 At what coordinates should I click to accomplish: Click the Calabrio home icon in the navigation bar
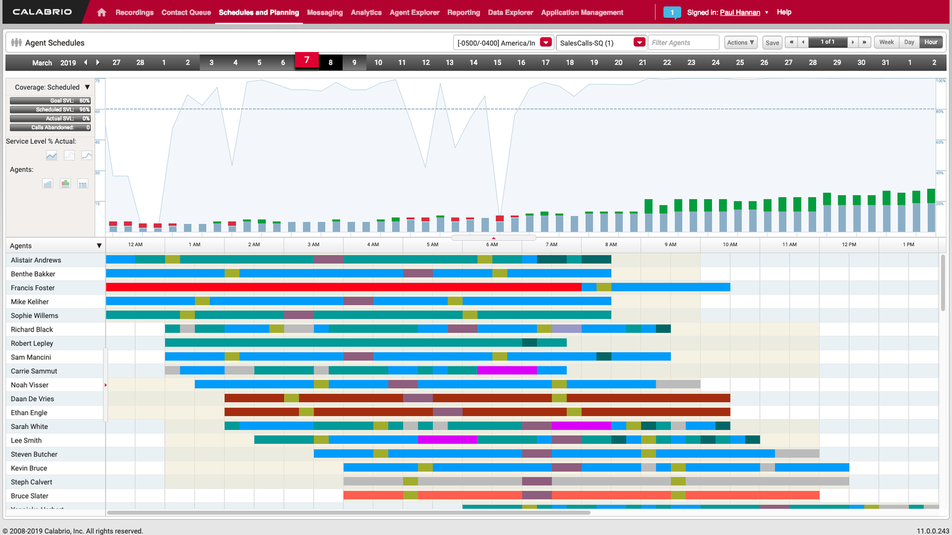click(102, 11)
